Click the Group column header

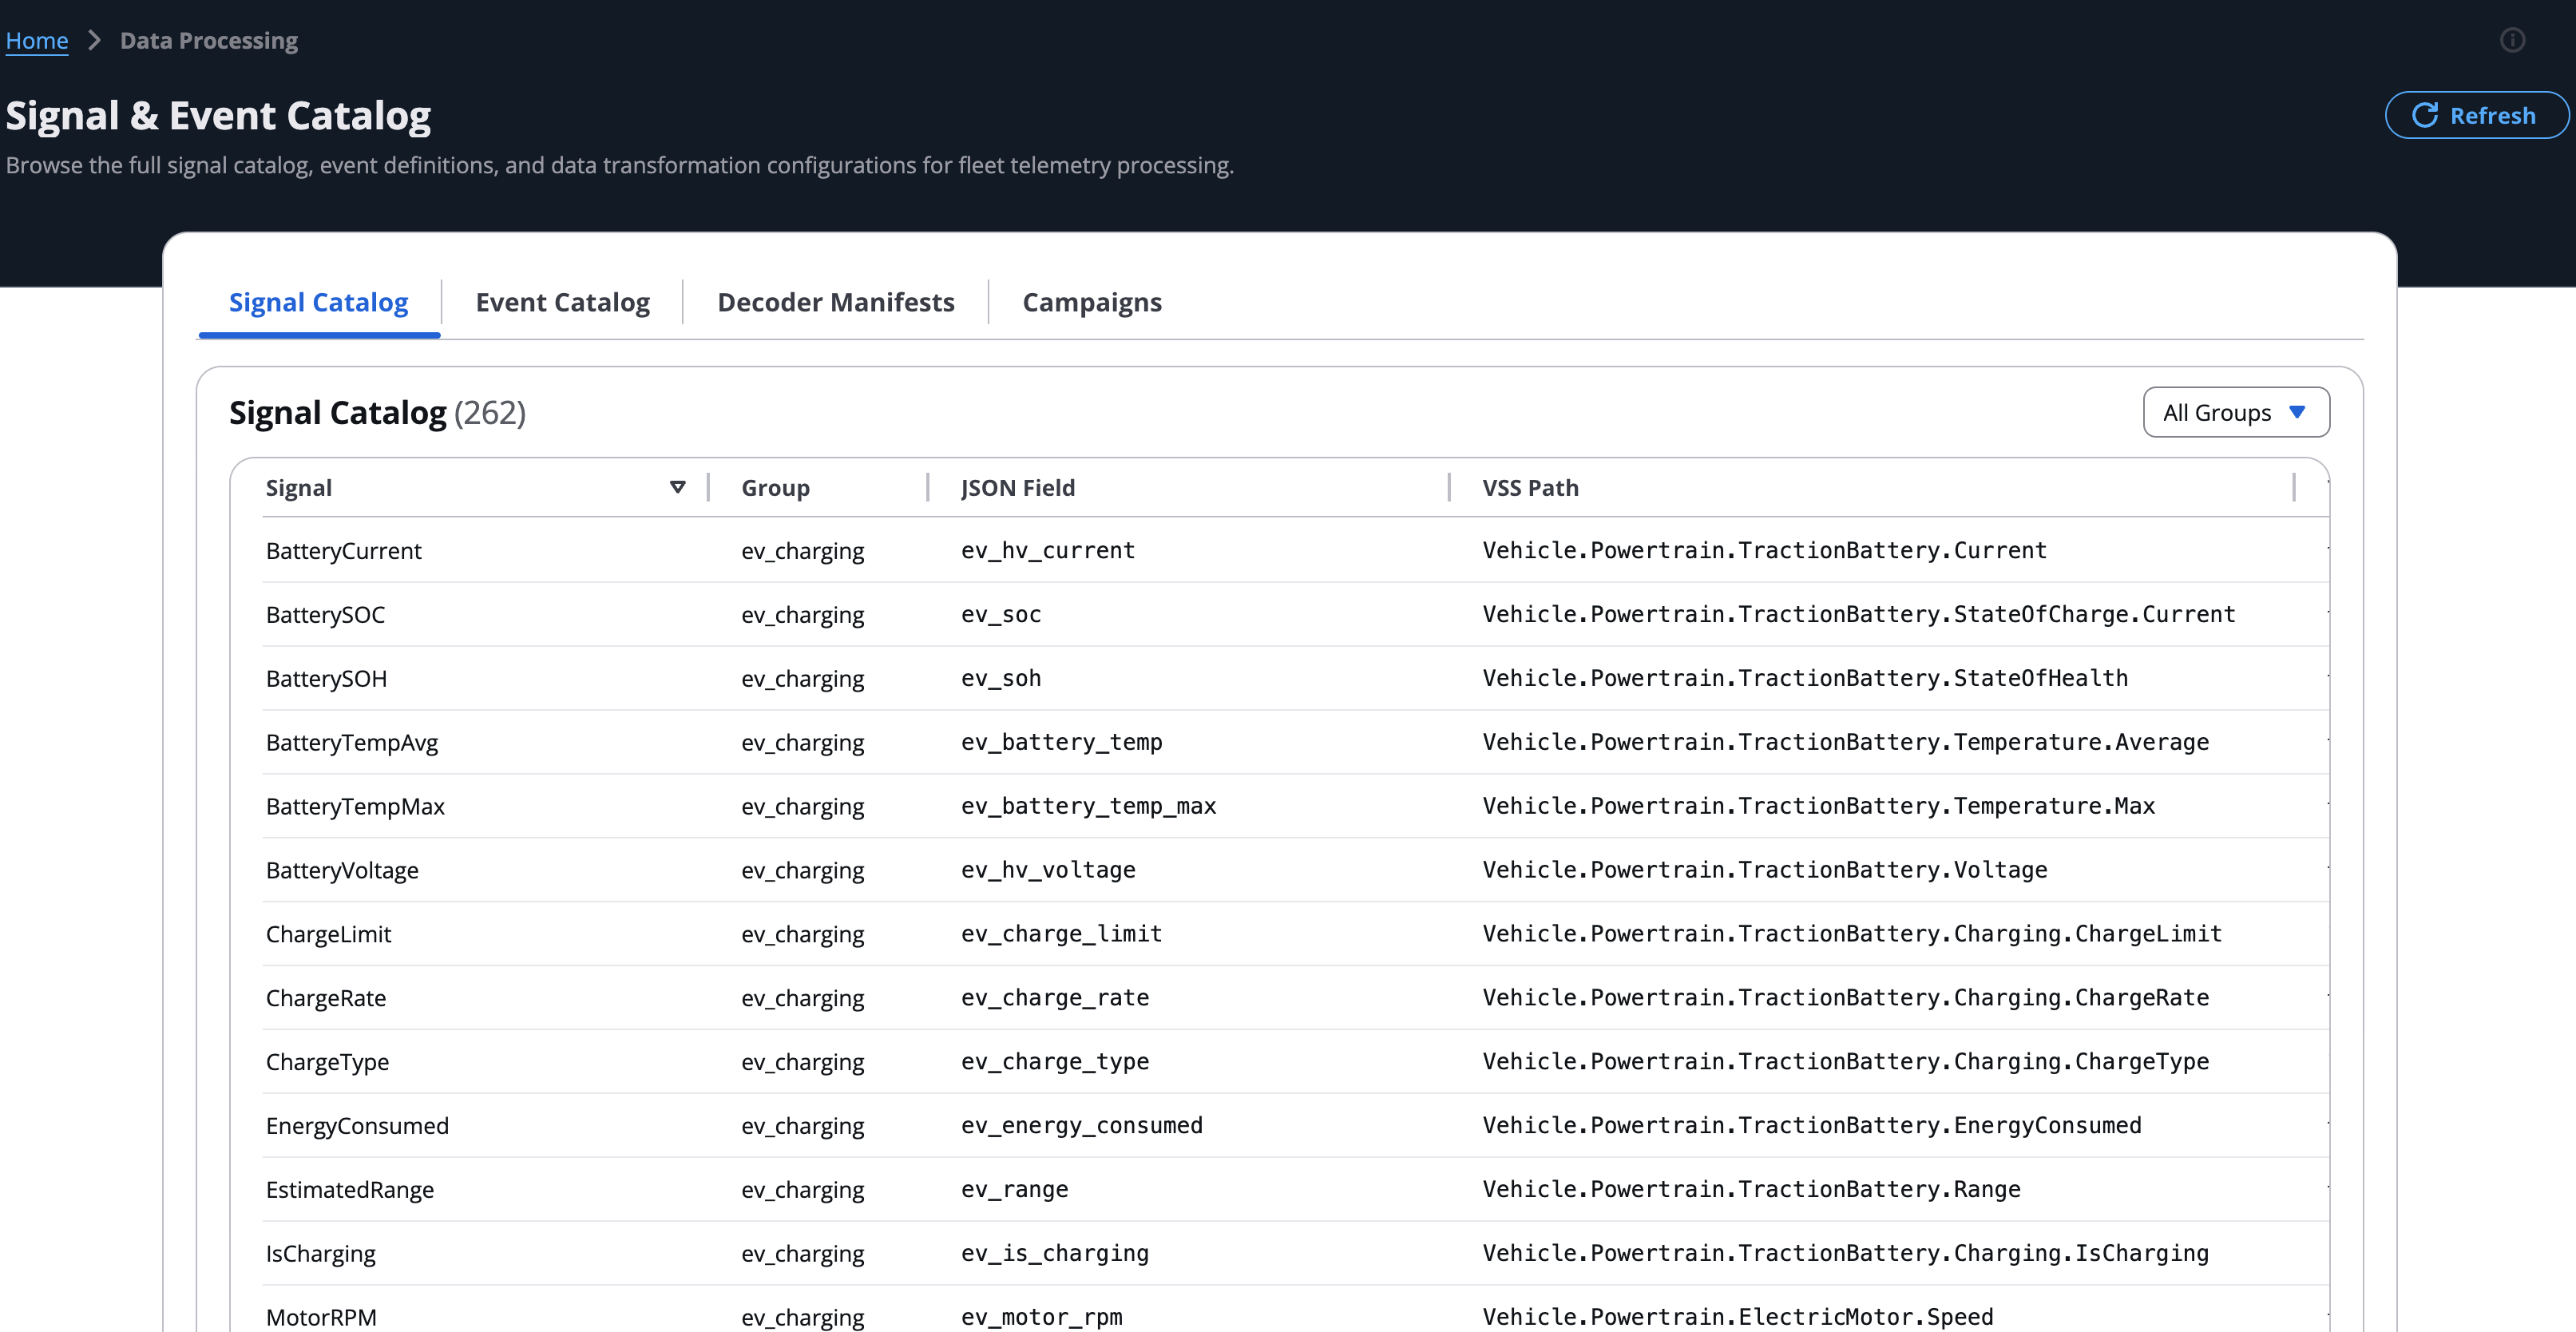[x=775, y=487]
